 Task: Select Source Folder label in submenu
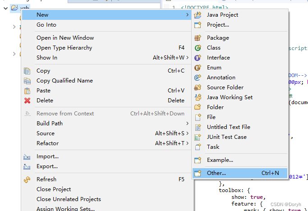[225, 87]
